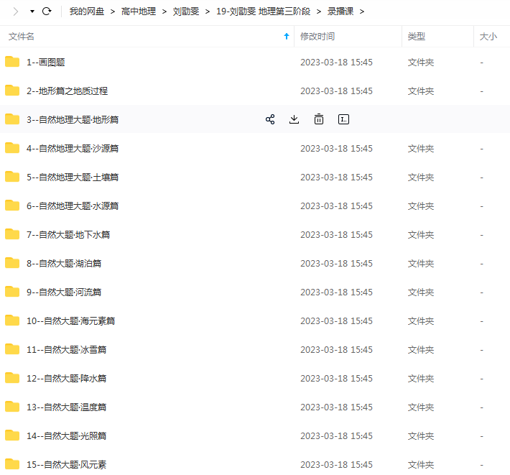Sort by the 类型 column header

click(x=416, y=36)
